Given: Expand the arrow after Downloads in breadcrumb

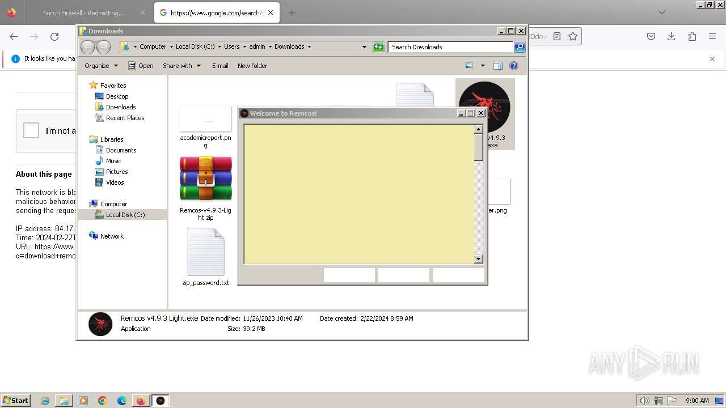Looking at the screenshot, I should point(309,46).
